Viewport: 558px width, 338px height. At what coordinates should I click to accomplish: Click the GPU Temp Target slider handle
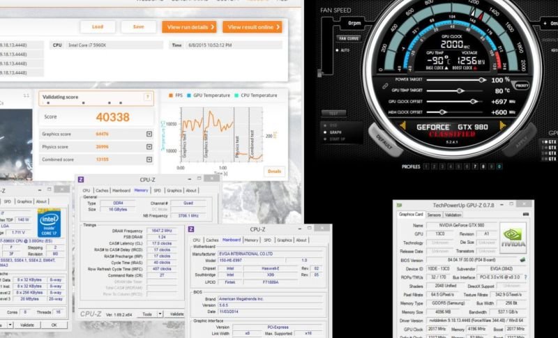click(460, 91)
